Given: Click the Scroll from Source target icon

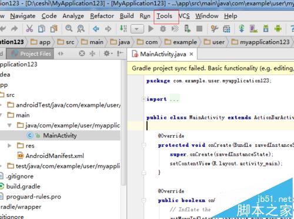Looking at the screenshot, I should click(x=82, y=53).
